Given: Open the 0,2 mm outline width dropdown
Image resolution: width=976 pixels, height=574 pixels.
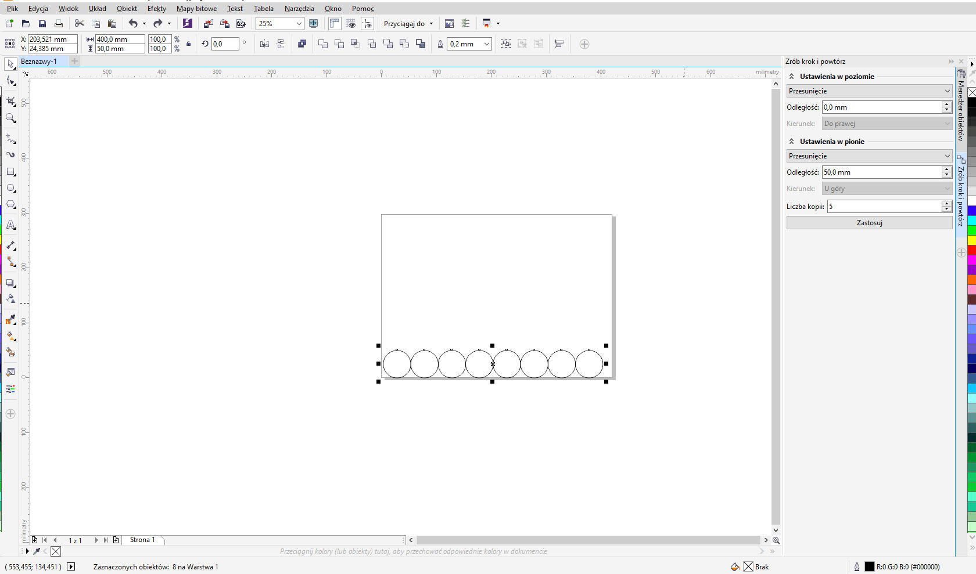Looking at the screenshot, I should pos(486,44).
